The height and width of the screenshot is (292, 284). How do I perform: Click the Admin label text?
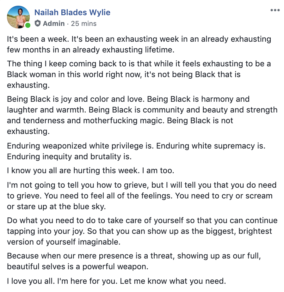pyautogui.click(x=54, y=23)
